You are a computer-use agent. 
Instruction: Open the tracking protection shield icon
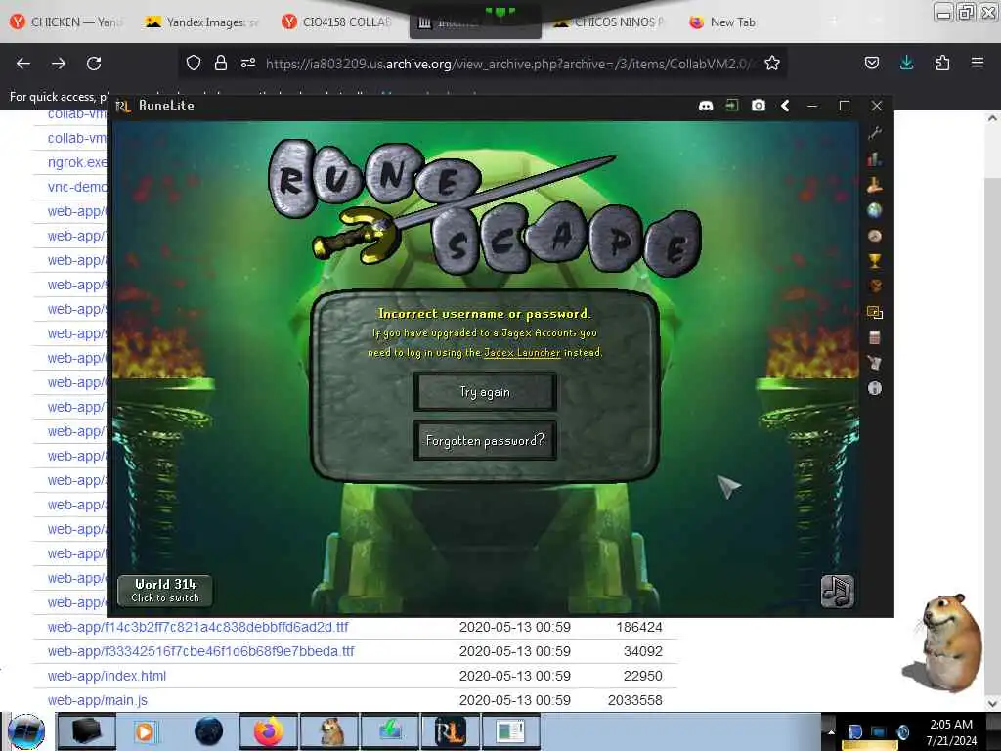pyautogui.click(x=194, y=63)
